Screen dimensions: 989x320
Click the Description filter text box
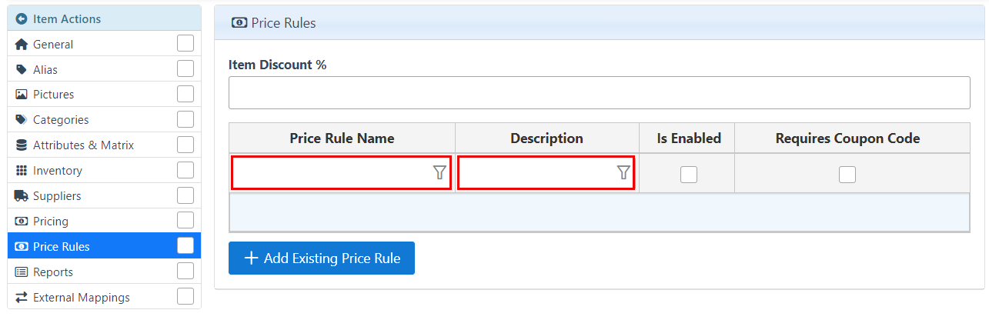point(536,172)
